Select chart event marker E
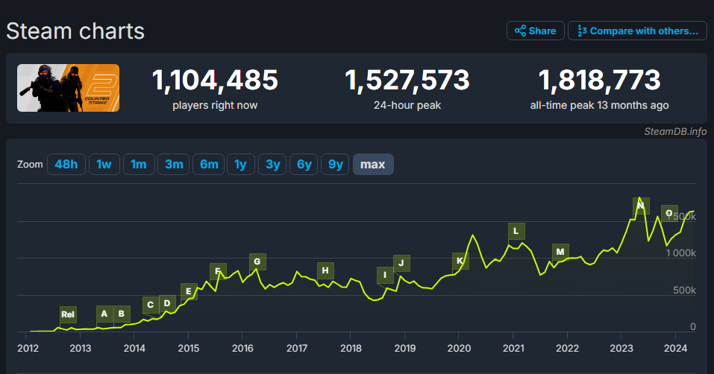 point(189,291)
